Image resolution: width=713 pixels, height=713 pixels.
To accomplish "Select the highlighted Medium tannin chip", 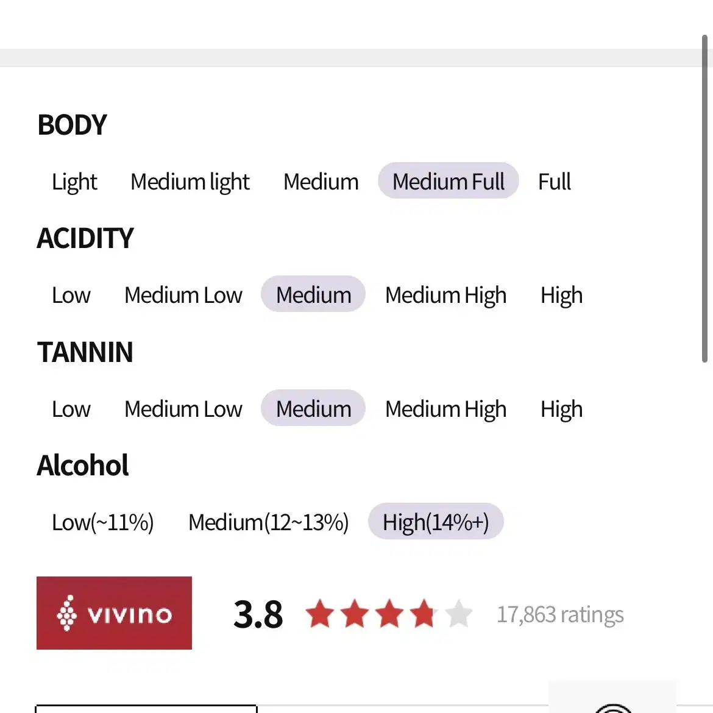I will 313,408.
